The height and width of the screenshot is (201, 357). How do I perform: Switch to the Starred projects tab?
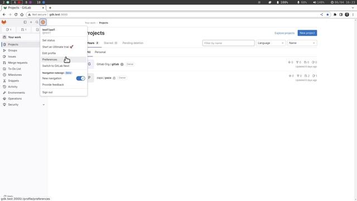pyautogui.click(x=110, y=43)
